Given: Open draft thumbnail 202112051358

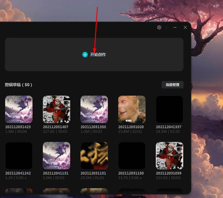Looking at the screenshot, I should [94, 109].
